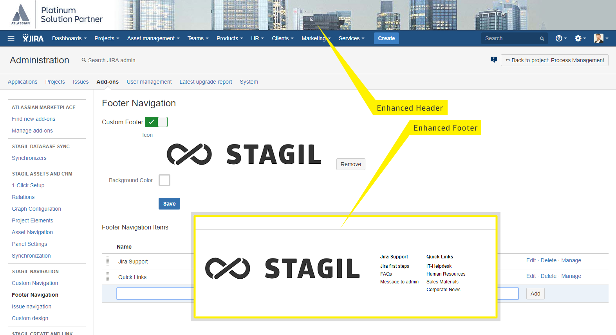Open Manage add-ons in sidebar
Image resolution: width=616 pixels, height=335 pixels.
tap(32, 131)
